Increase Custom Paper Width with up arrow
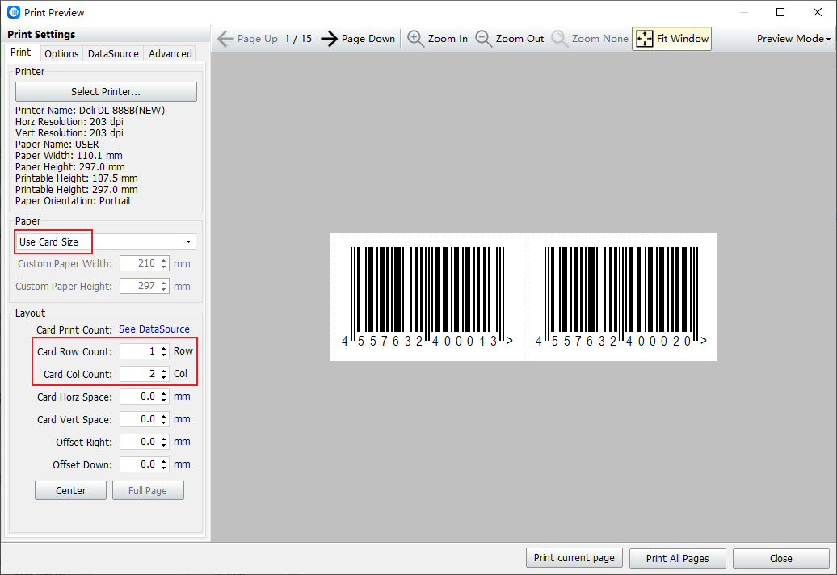The width and height of the screenshot is (837, 575). pyautogui.click(x=164, y=260)
